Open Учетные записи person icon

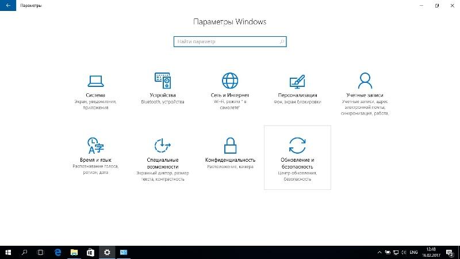point(365,81)
